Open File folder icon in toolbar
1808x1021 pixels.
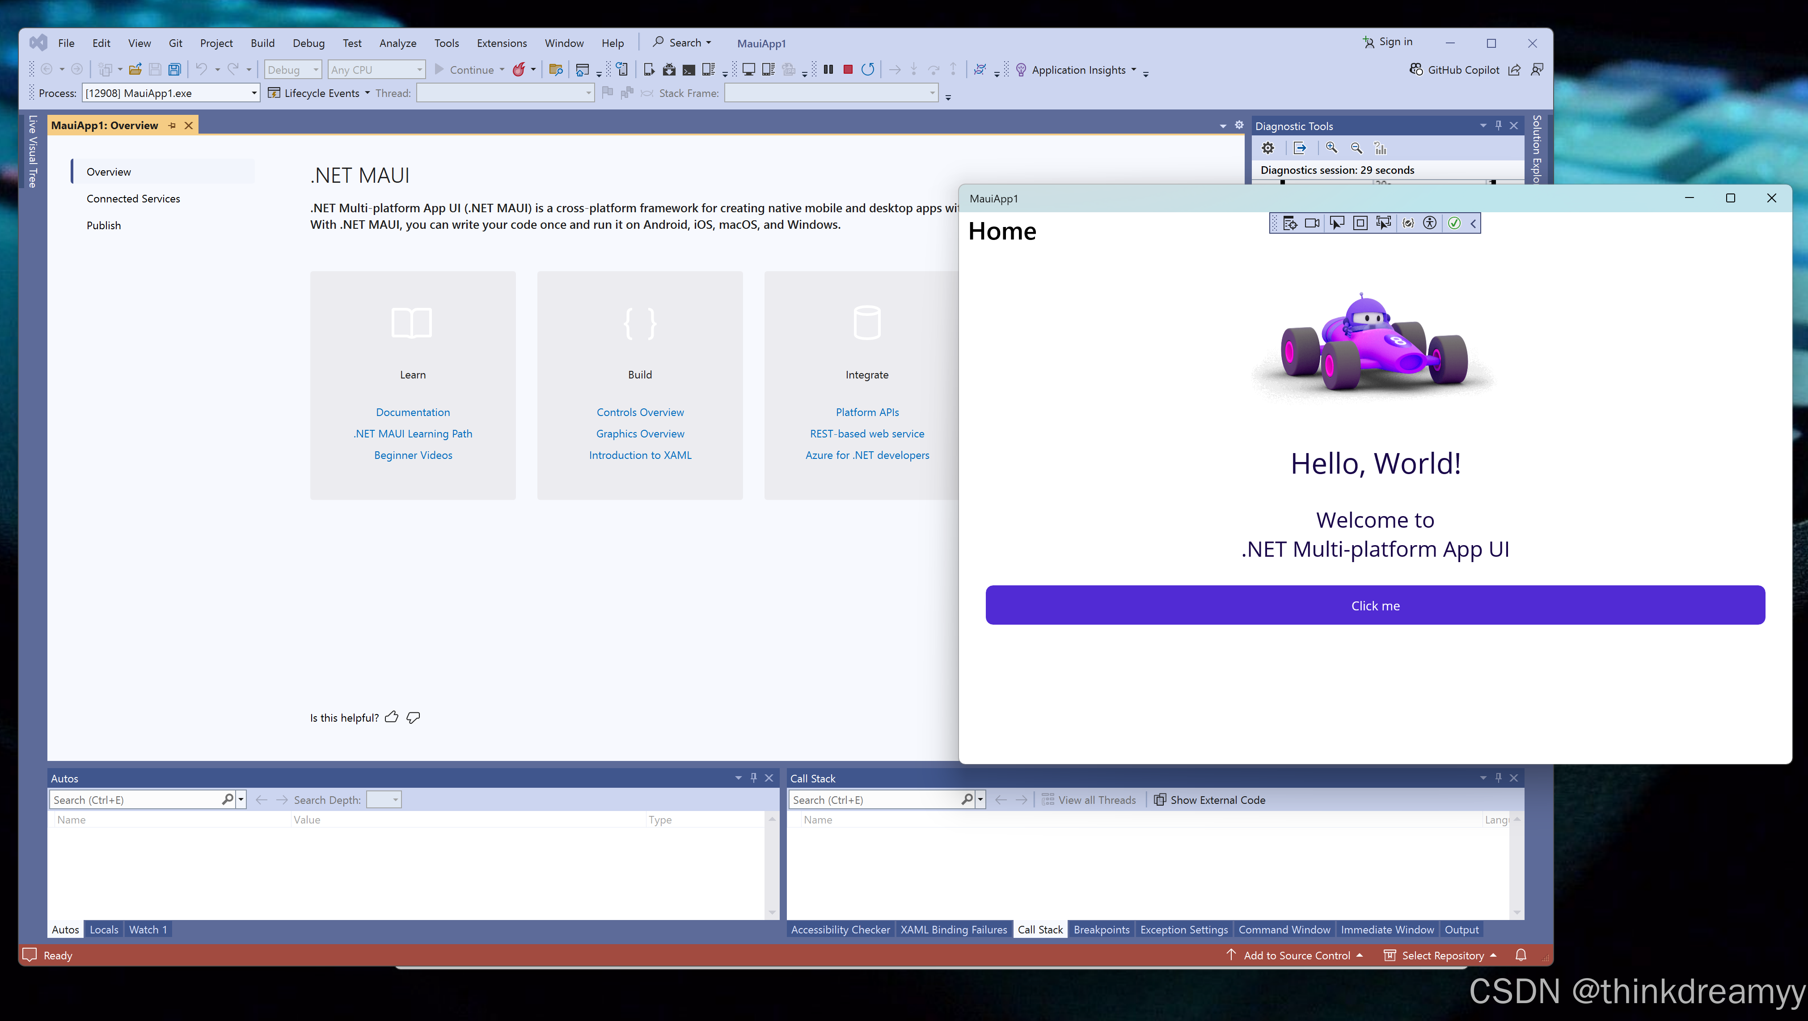tap(135, 69)
